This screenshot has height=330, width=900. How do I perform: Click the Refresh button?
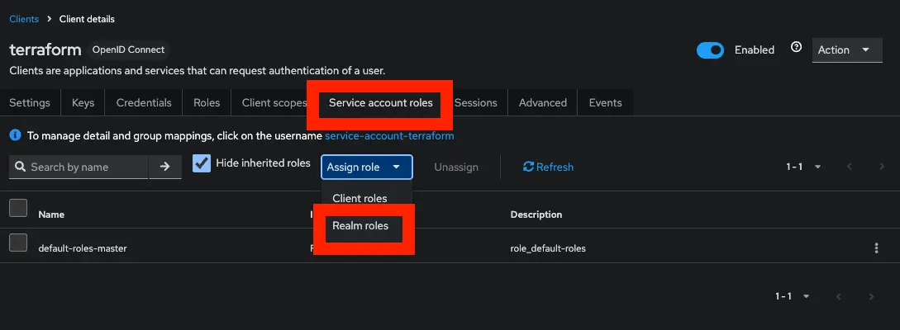click(548, 167)
